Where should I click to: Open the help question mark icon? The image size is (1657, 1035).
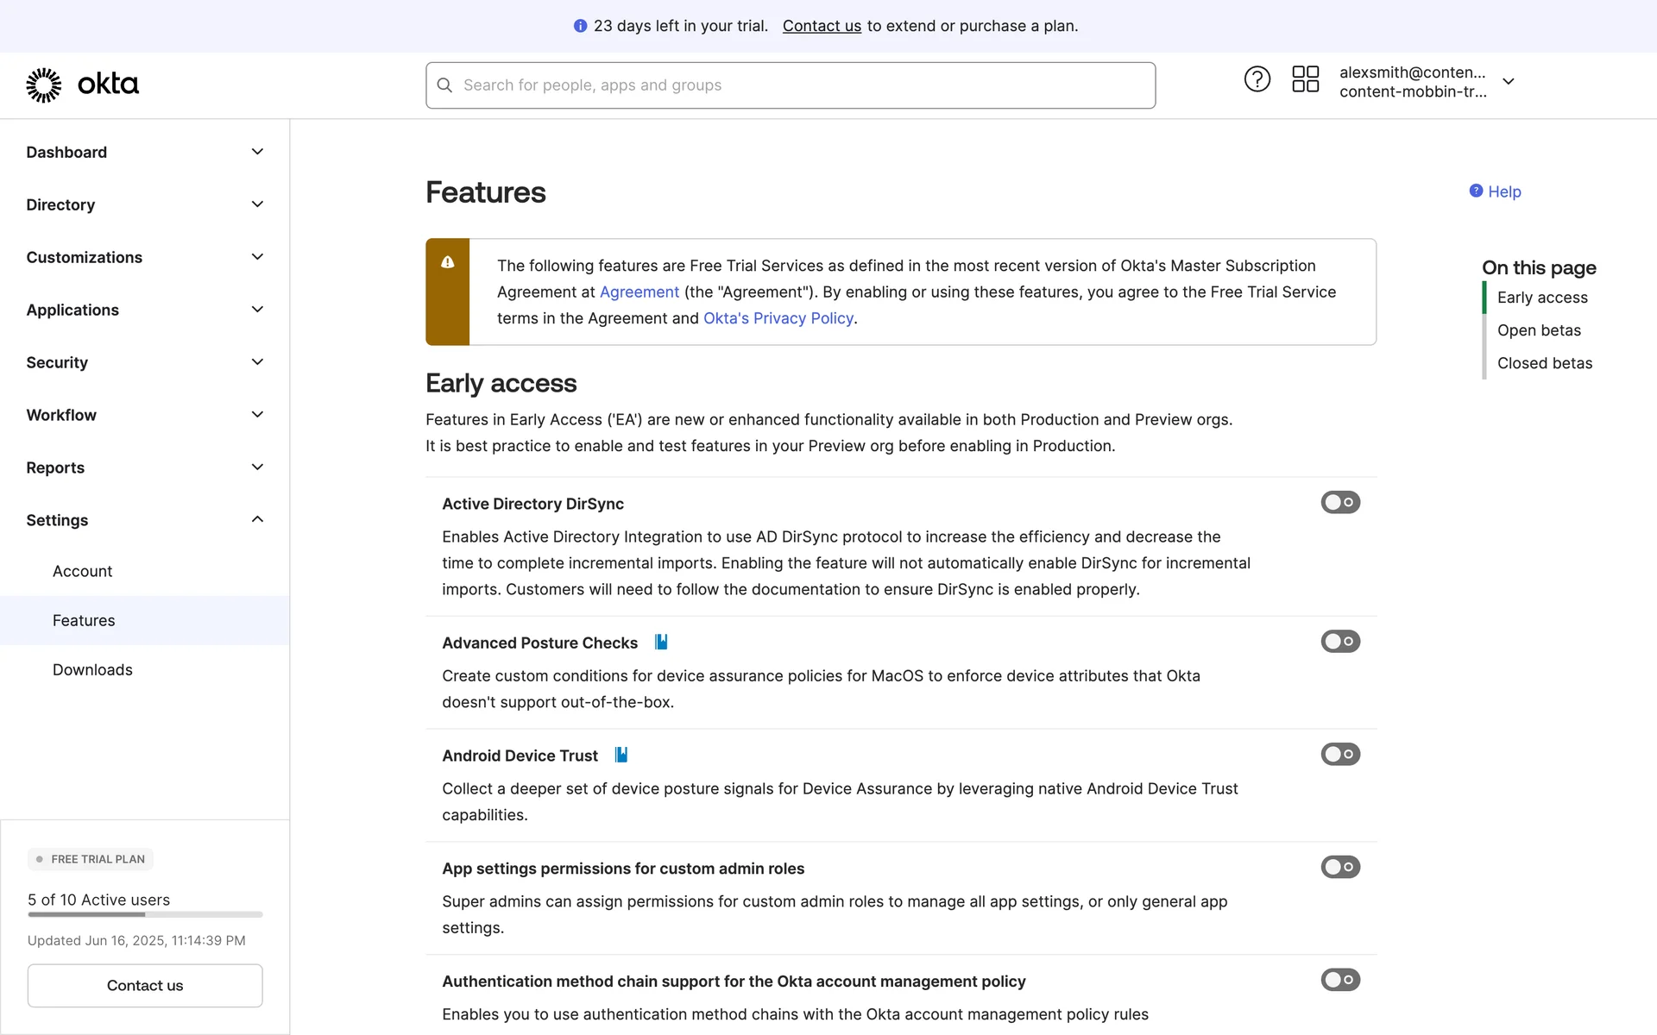1257,79
